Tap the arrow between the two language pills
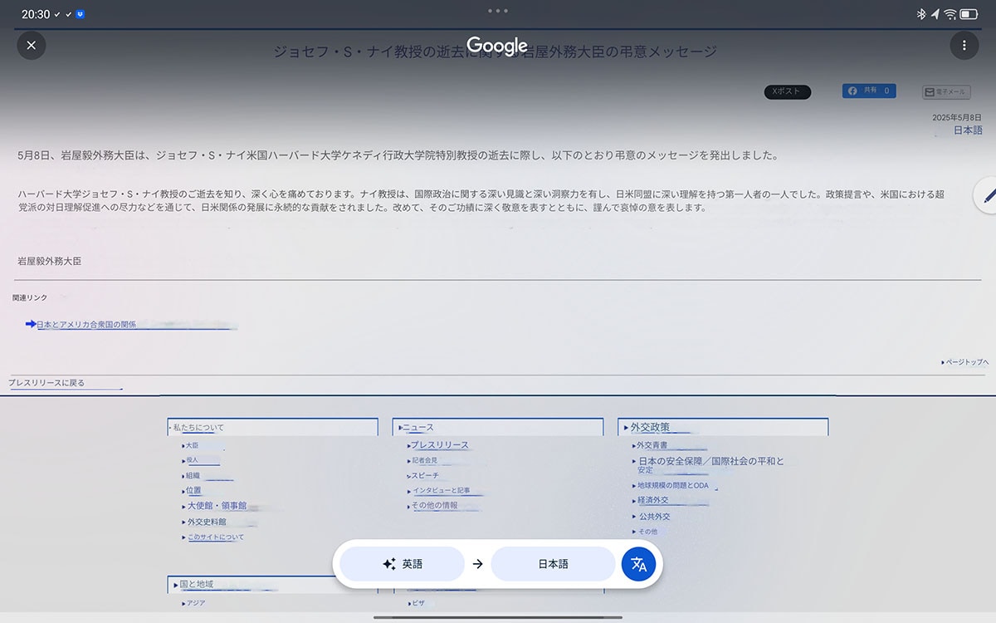Viewport: 996px width, 623px height. 478,563
